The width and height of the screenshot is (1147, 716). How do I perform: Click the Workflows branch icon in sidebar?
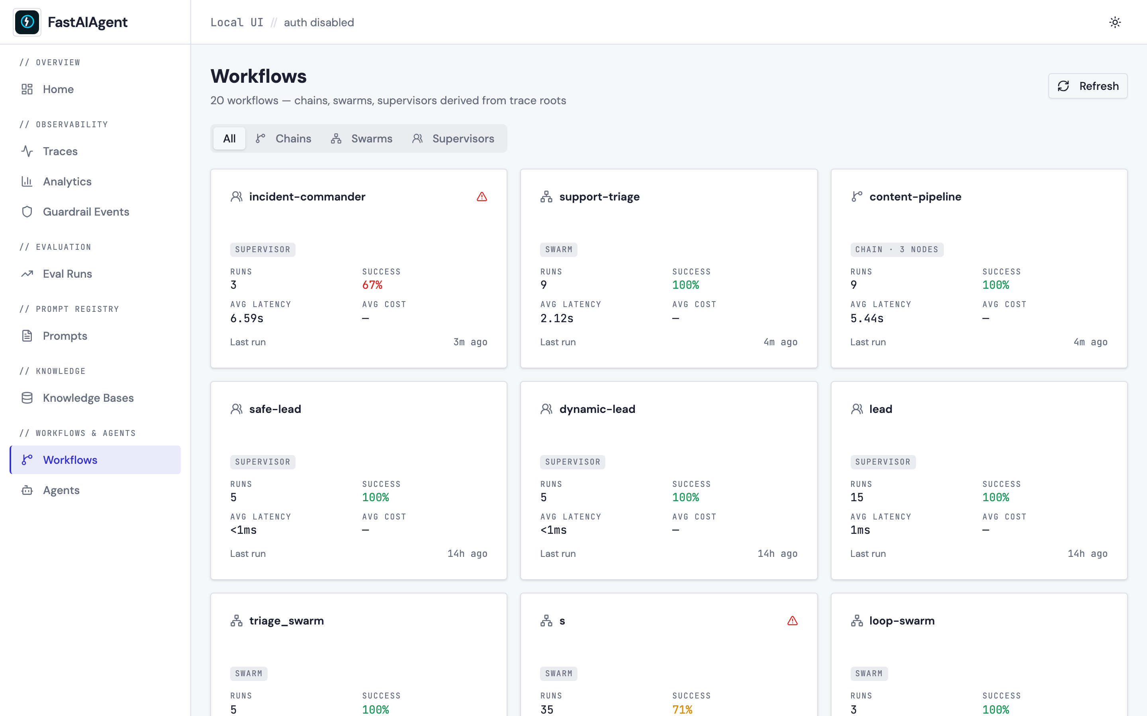click(x=27, y=460)
